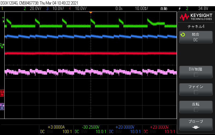Screen dimensions: 215x135
Task: Click the pink math waveform ground marker
Action: [x=2, y=107]
